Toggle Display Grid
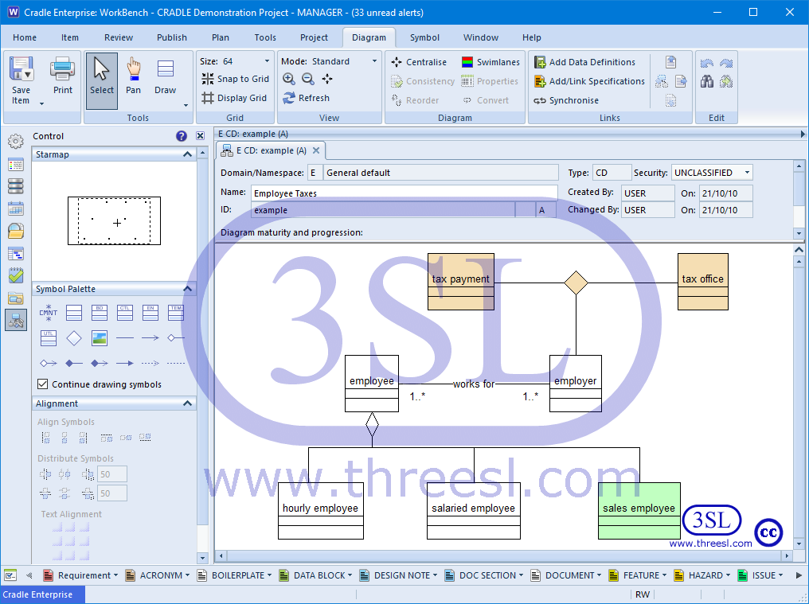 [234, 98]
